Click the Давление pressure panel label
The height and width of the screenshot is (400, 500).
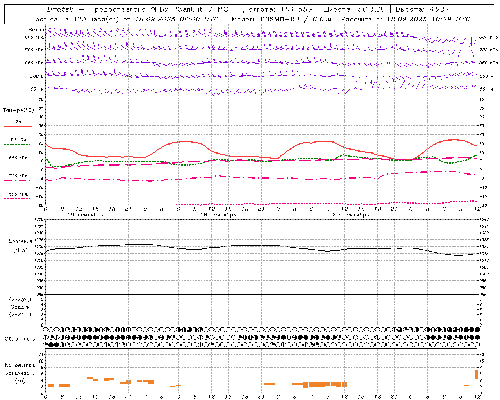(x=20, y=241)
